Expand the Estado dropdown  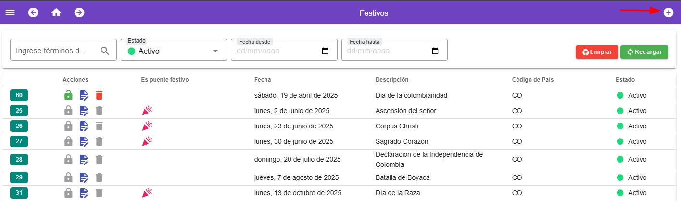click(215, 51)
